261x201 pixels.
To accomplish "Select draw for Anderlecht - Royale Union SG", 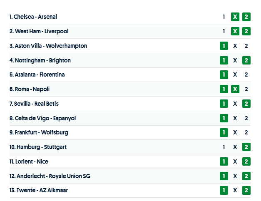I will 235,176.
